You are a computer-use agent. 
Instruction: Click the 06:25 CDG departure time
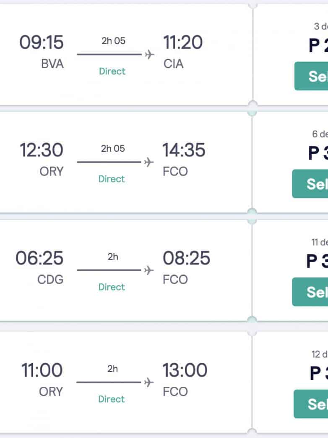[40, 258]
